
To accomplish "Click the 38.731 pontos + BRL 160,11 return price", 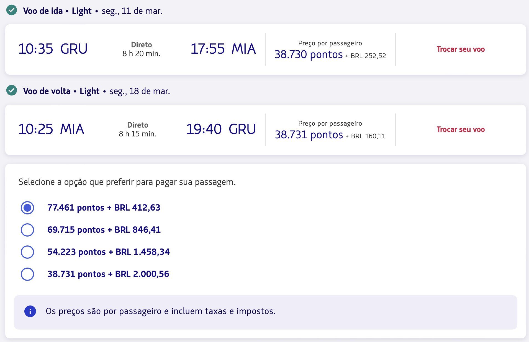I will pyautogui.click(x=330, y=135).
